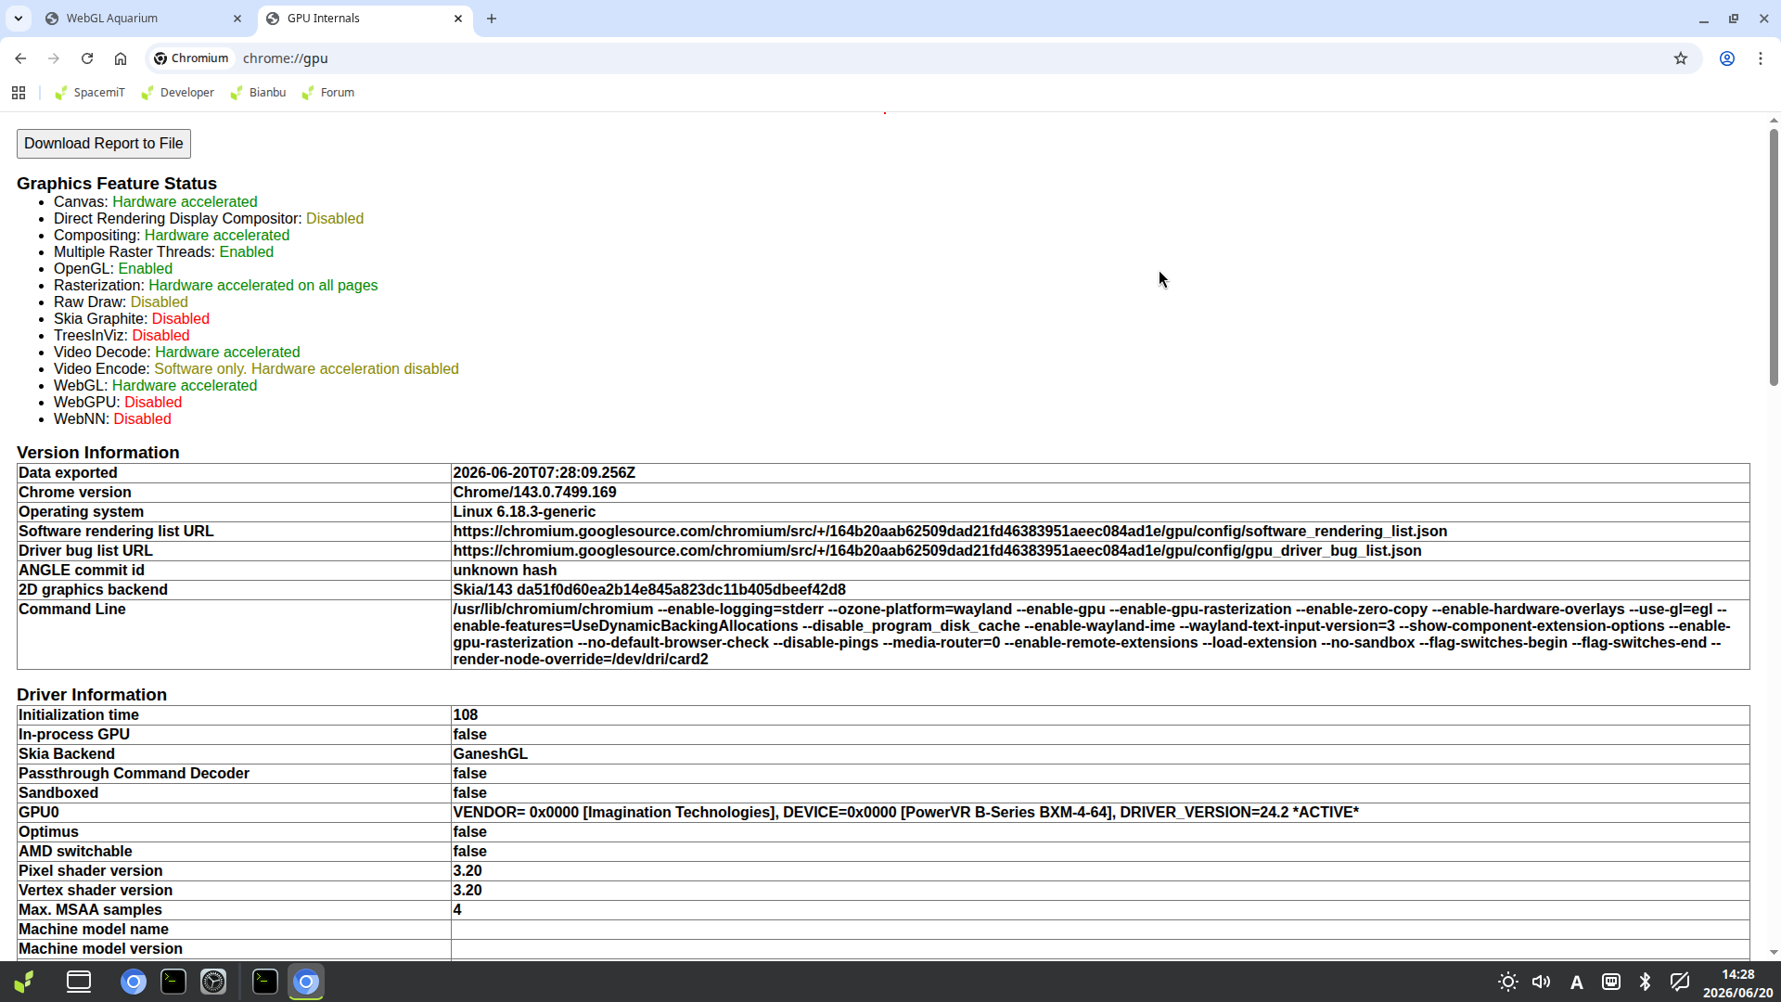Click the Max. MSAA samples value 4
The image size is (1781, 1002).
click(457, 910)
